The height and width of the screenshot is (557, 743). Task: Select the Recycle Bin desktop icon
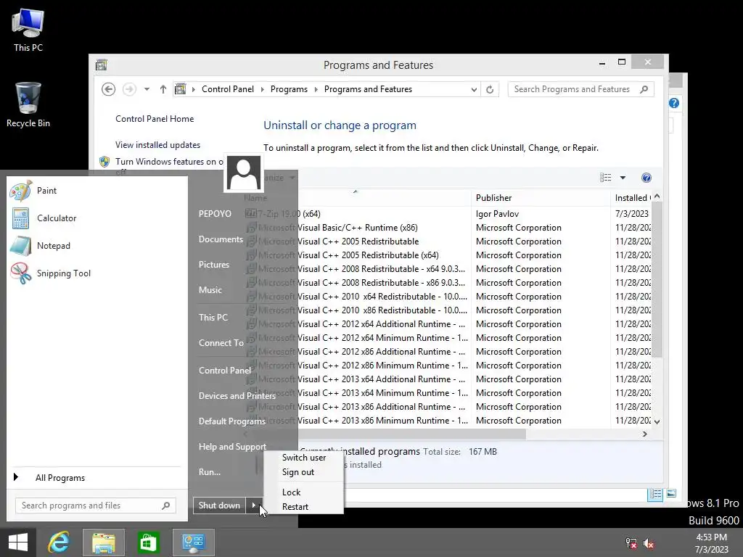(28, 104)
